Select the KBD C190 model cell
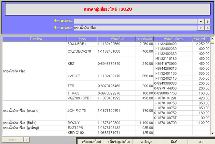 point(82,133)
